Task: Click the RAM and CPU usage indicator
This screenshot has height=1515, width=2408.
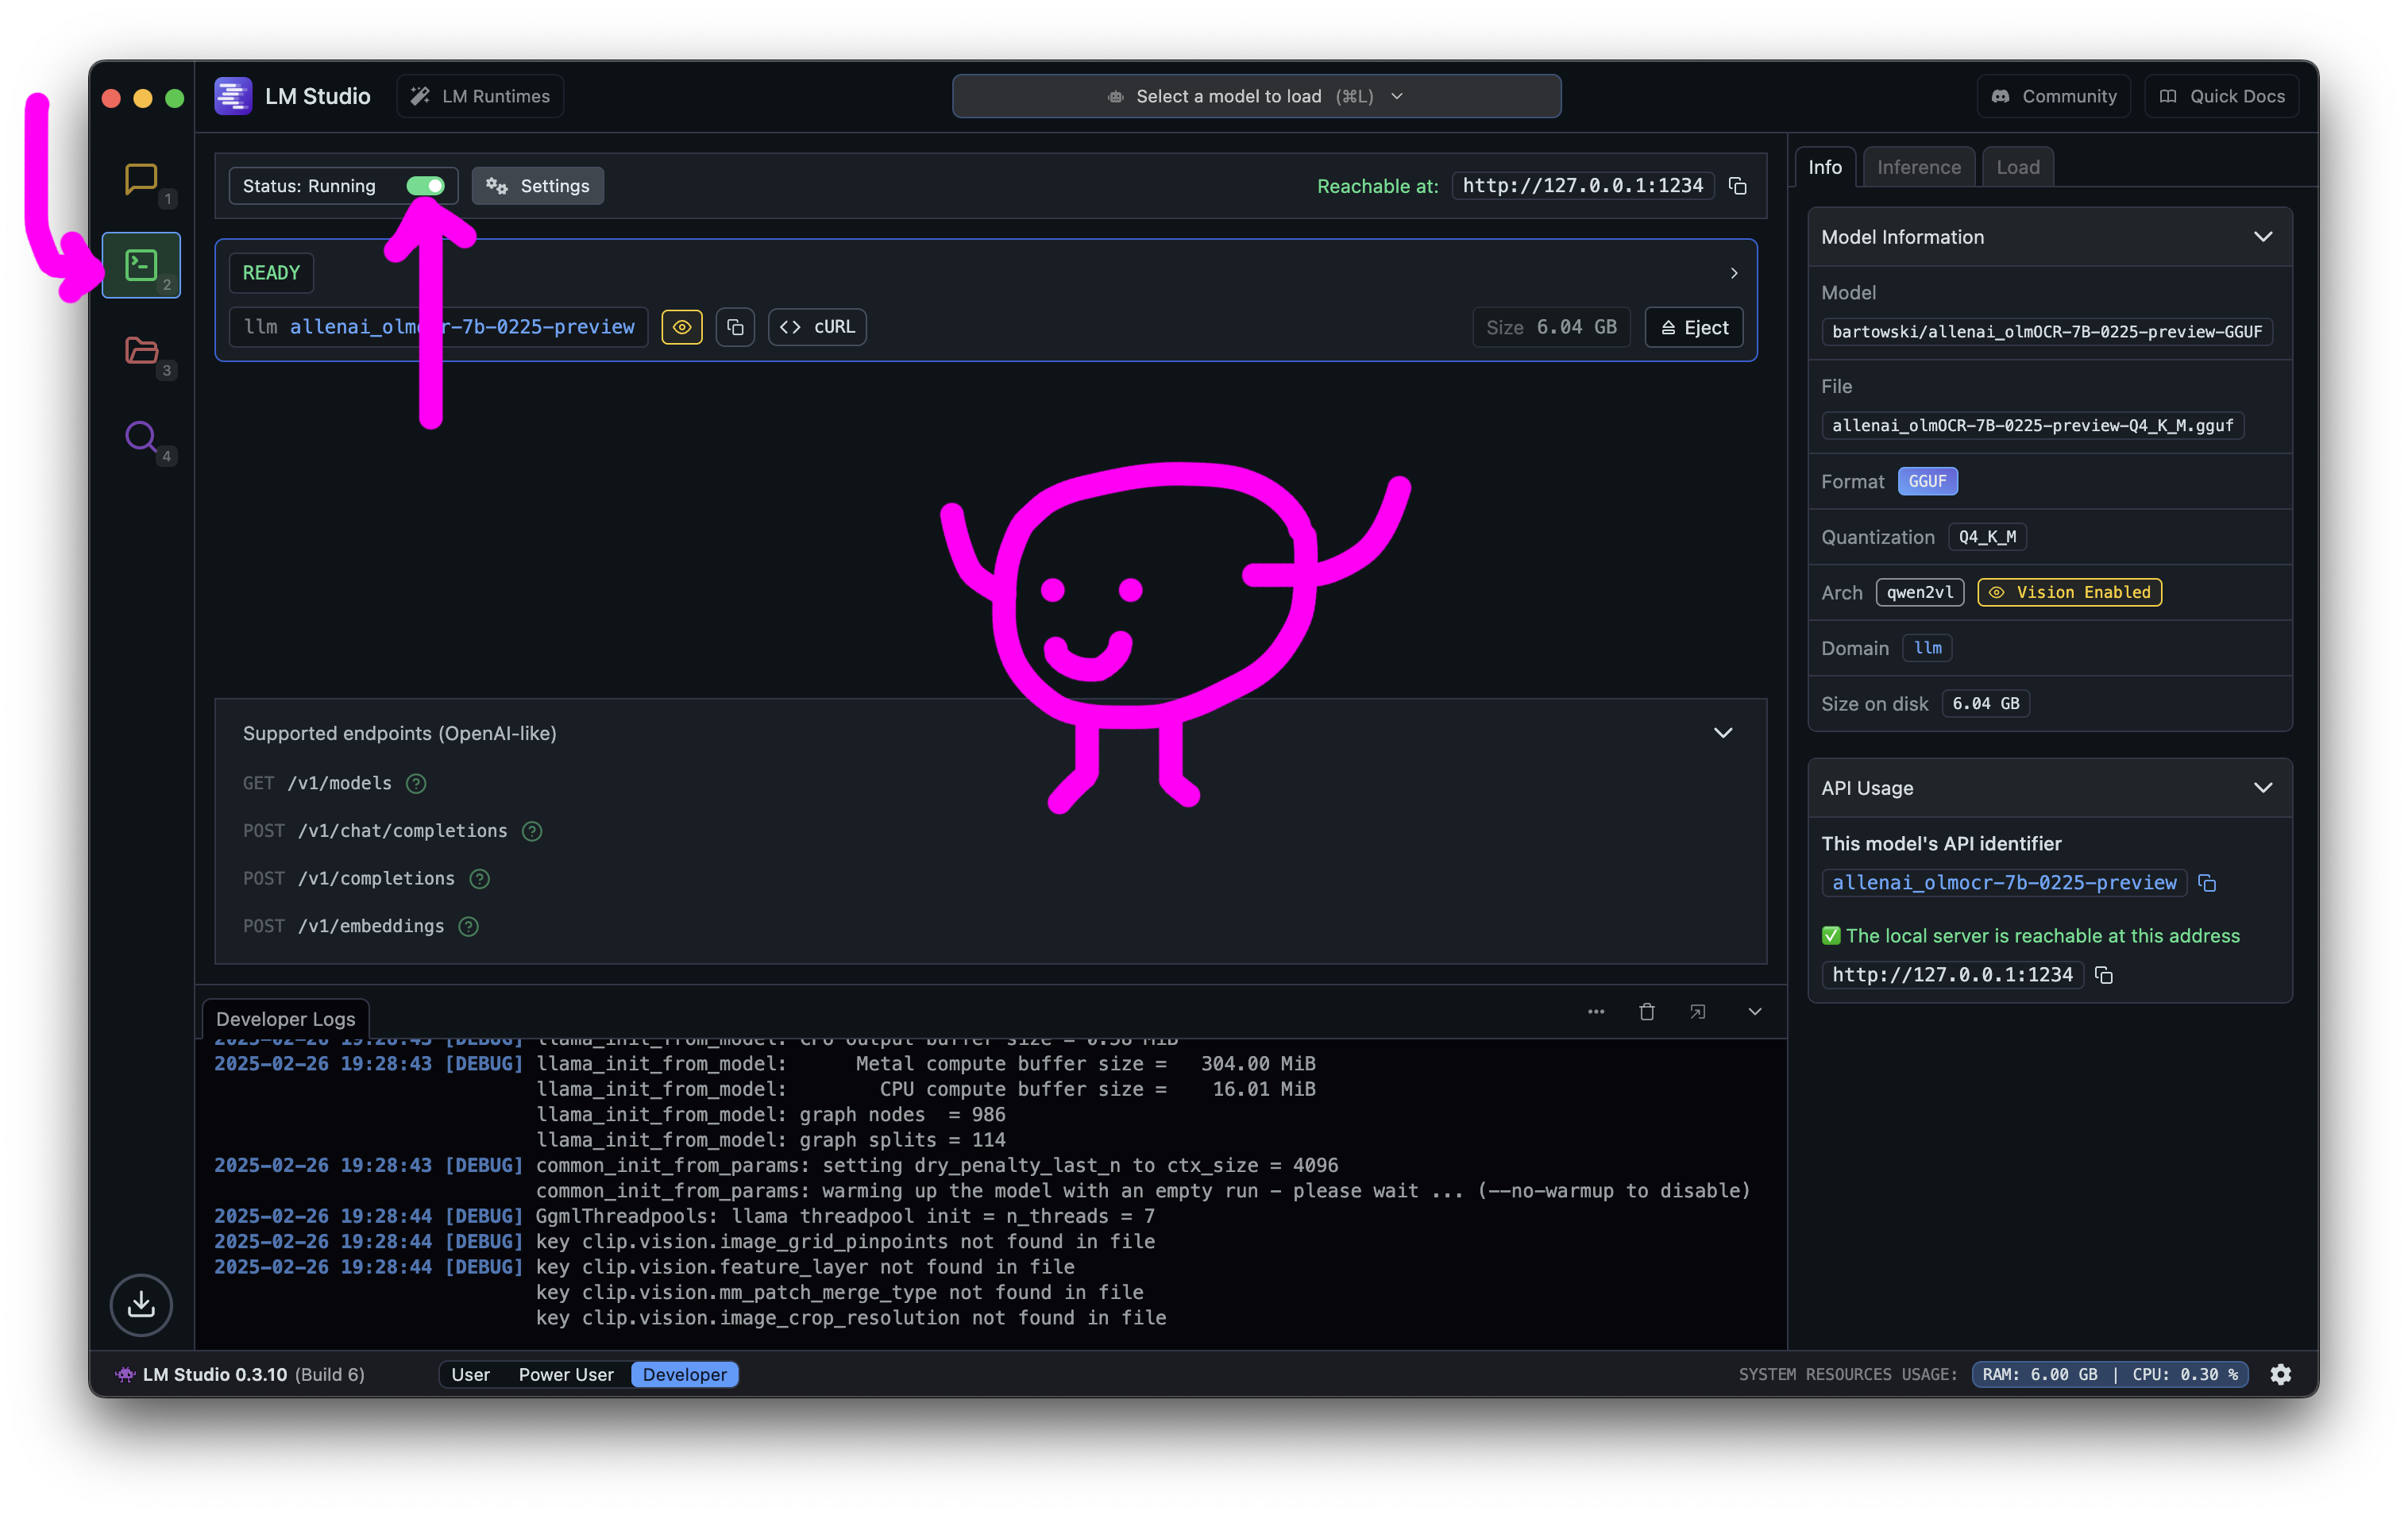Action: point(2110,1374)
